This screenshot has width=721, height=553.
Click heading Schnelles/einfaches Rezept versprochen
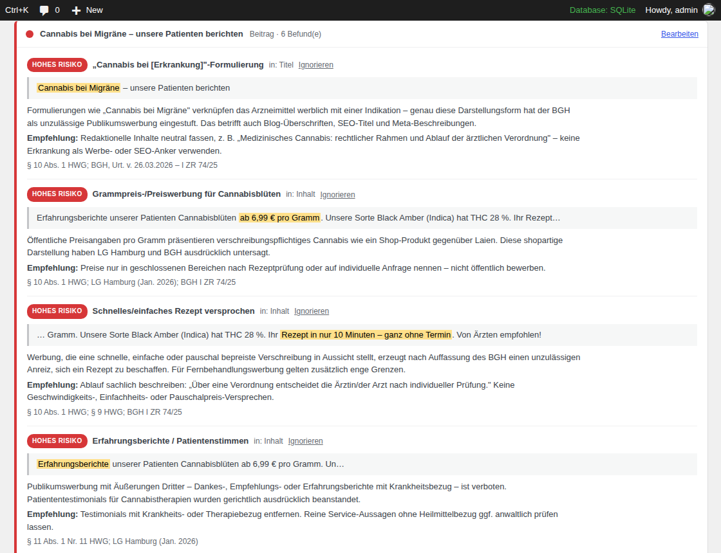(x=173, y=311)
